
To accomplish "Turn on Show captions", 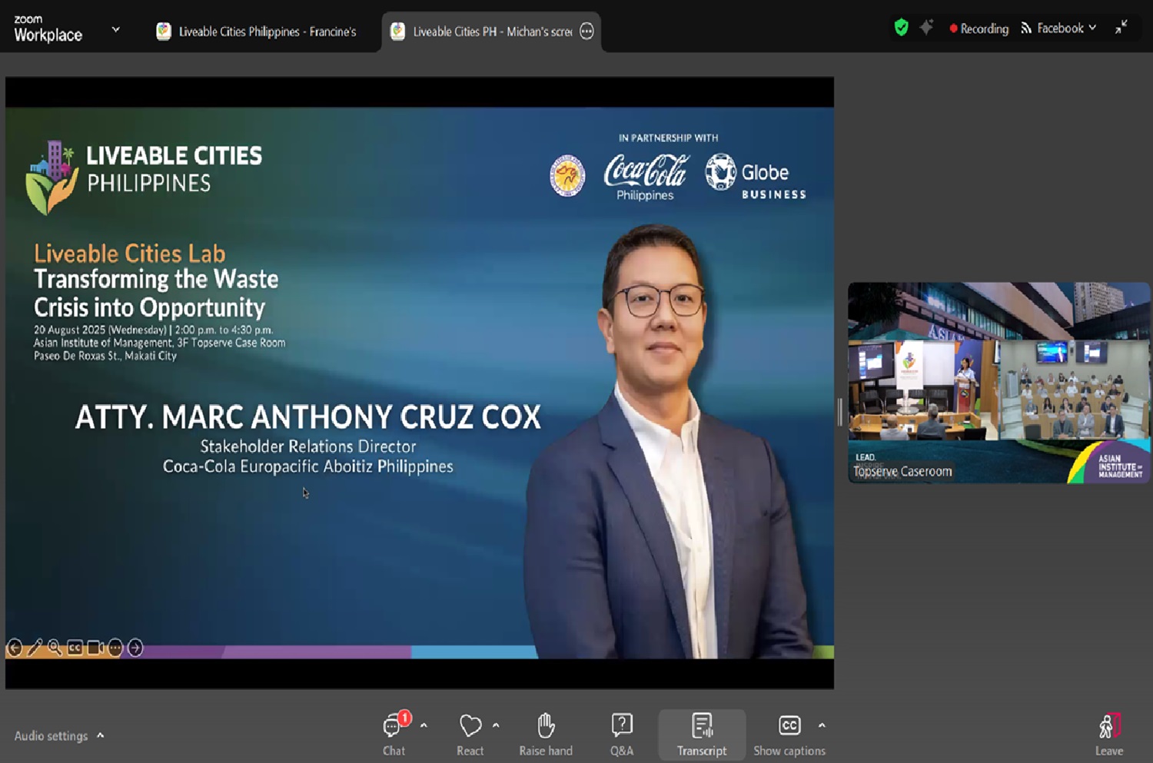I will coord(789,735).
